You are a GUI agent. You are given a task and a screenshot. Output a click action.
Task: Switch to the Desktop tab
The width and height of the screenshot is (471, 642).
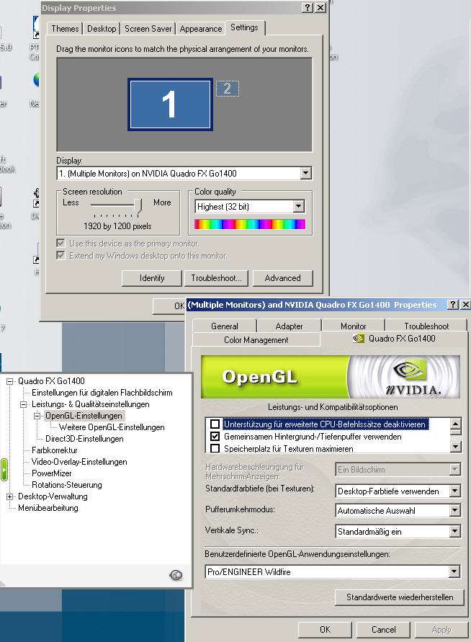102,29
